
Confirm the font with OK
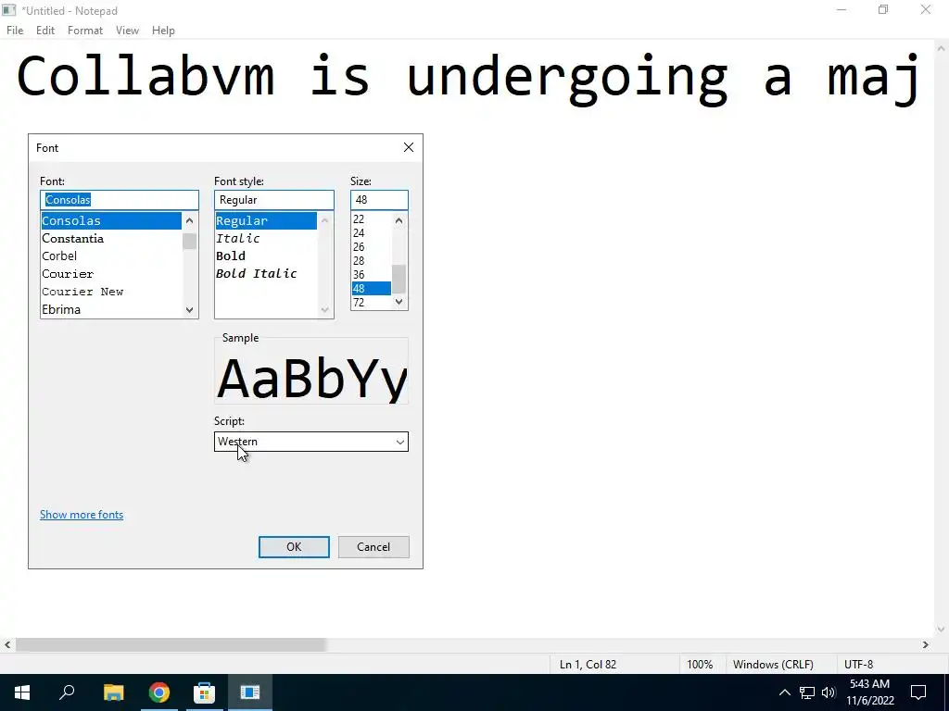click(294, 546)
